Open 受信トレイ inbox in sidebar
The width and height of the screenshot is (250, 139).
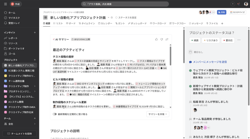point(14,23)
